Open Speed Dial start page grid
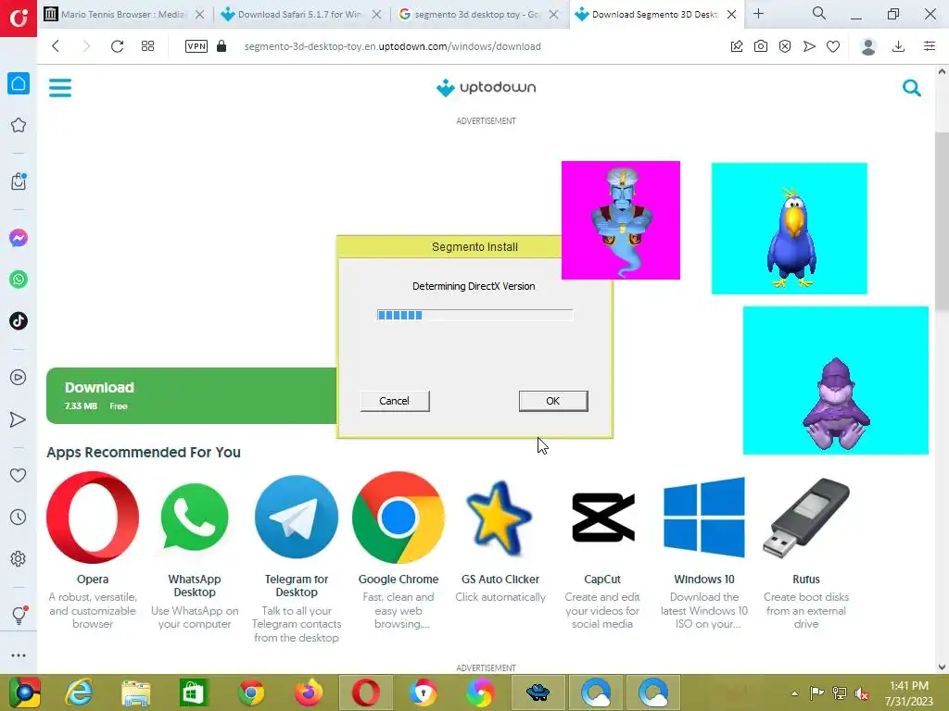949x711 pixels. tap(147, 46)
